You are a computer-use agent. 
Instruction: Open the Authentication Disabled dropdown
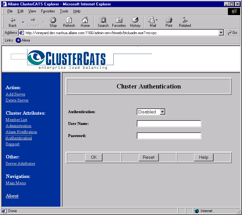coord(163,112)
